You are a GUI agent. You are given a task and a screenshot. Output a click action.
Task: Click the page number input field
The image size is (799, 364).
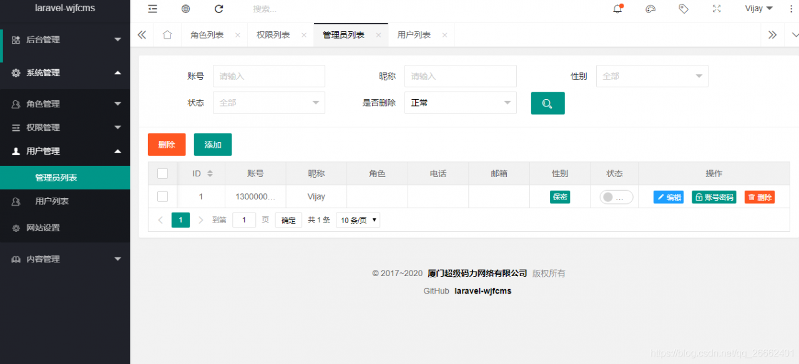pyautogui.click(x=244, y=219)
